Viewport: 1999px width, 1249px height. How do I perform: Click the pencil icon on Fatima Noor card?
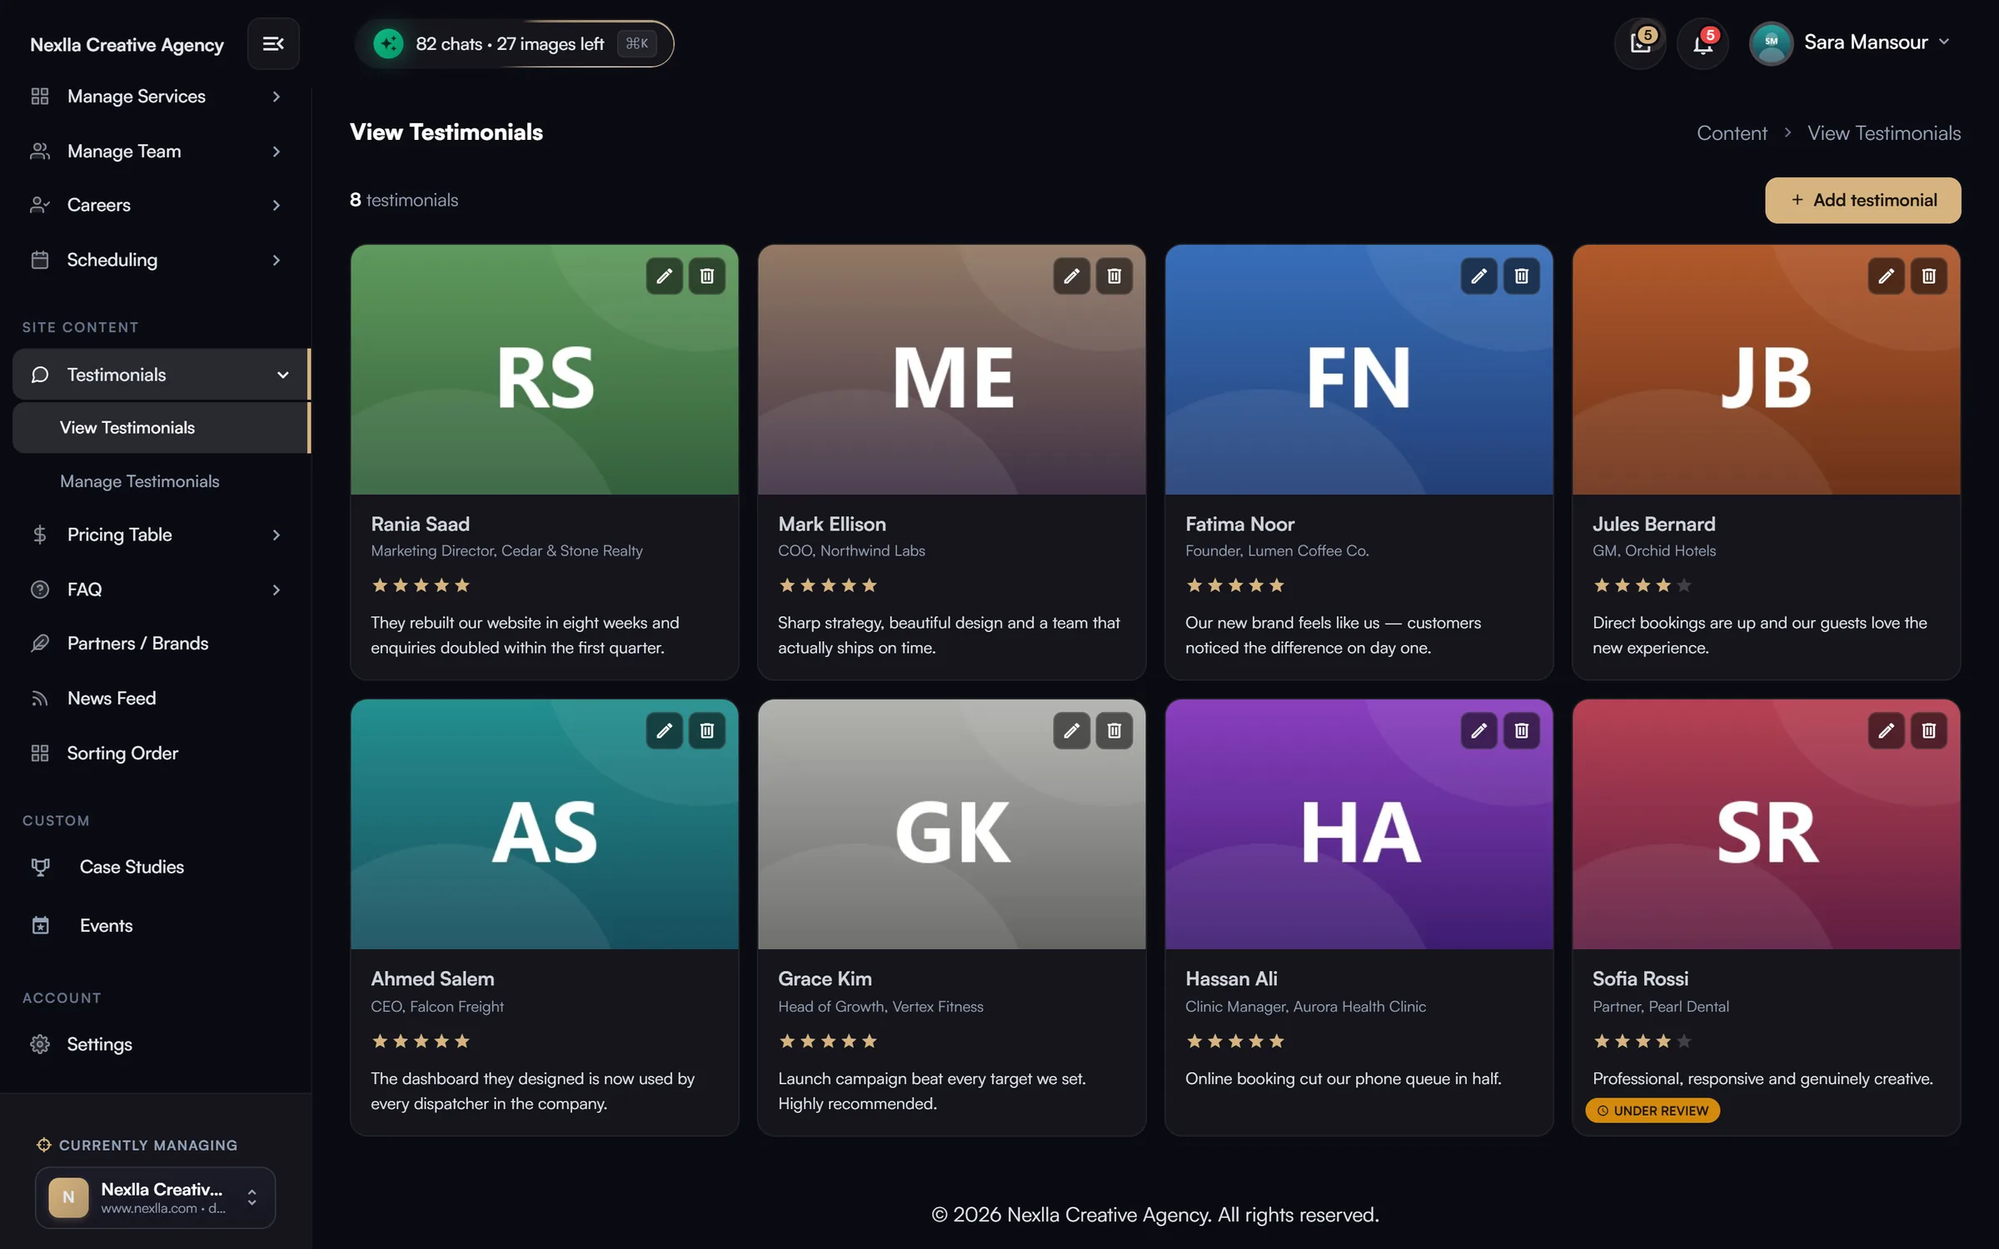coord(1478,276)
